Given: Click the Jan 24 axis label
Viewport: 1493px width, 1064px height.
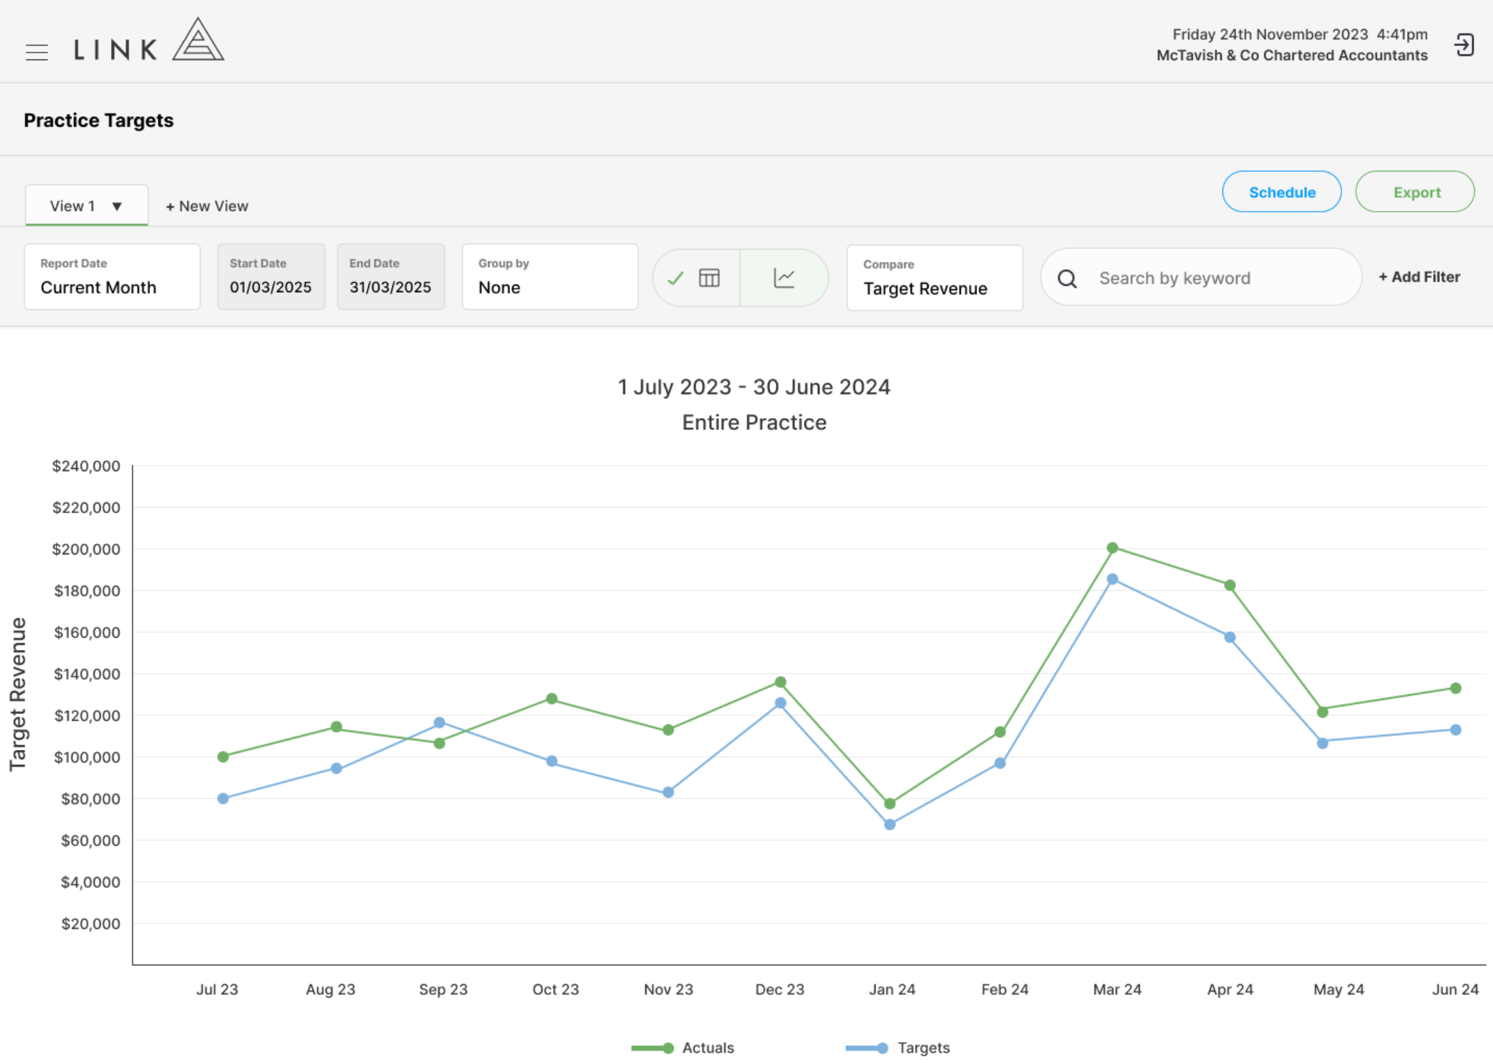Looking at the screenshot, I should 892,990.
